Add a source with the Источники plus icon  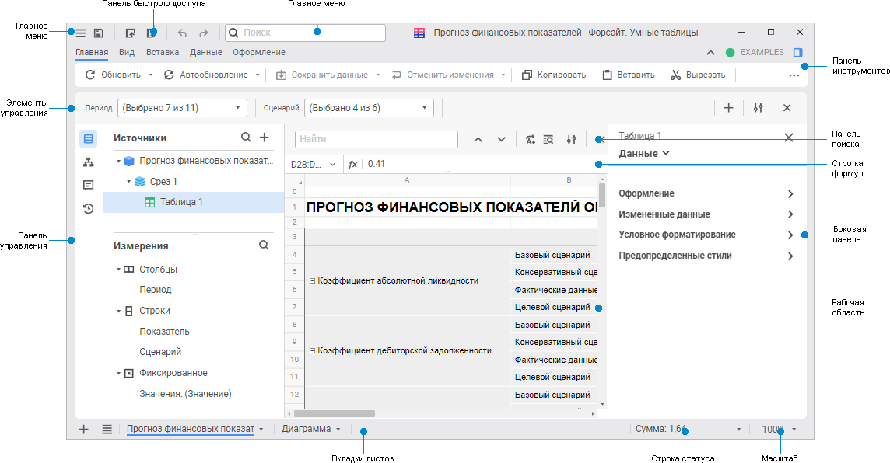[265, 138]
